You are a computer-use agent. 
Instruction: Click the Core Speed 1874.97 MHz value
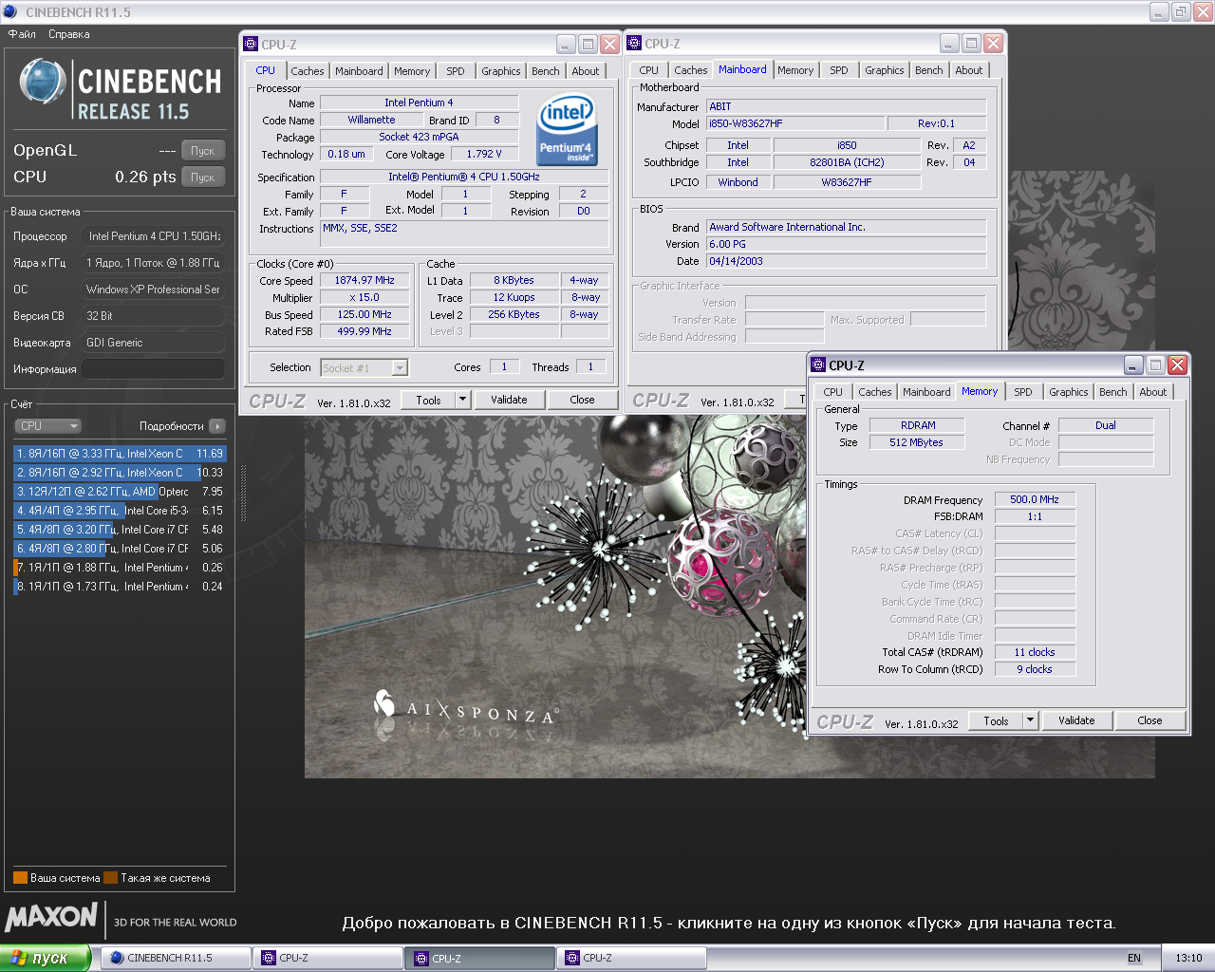pos(364,281)
